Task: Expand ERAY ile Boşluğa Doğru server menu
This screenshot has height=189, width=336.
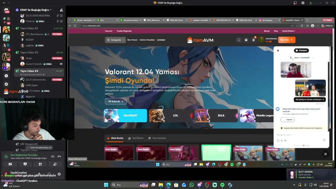Action: 36,10
